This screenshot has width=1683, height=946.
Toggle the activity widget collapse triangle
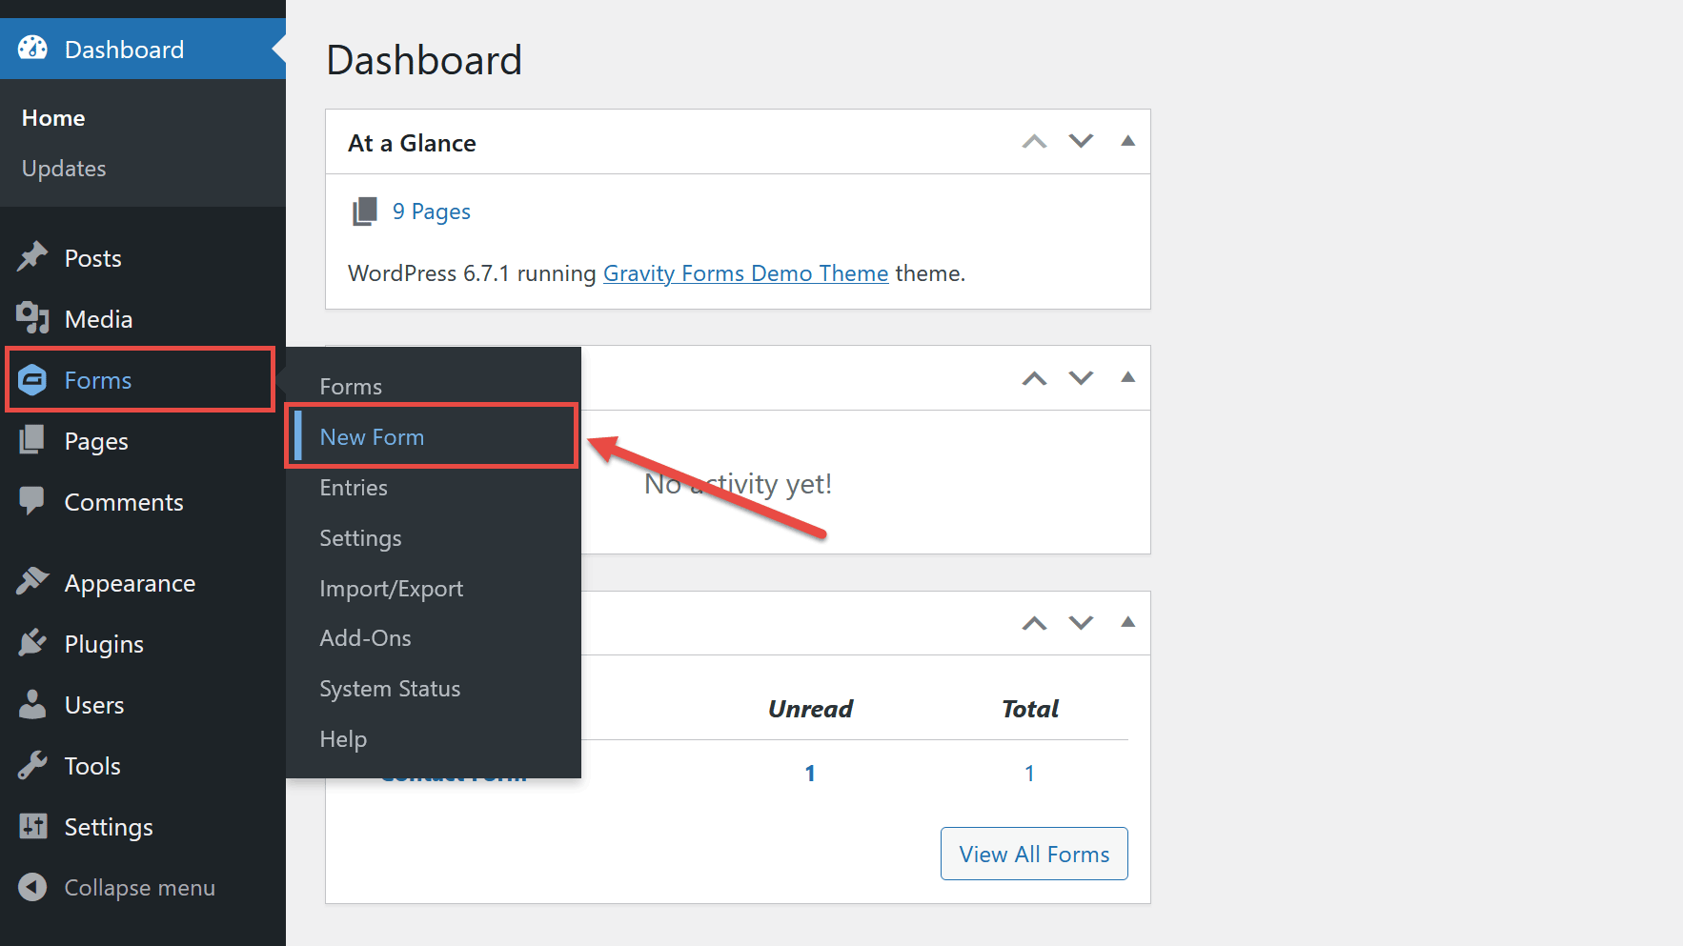(1128, 377)
